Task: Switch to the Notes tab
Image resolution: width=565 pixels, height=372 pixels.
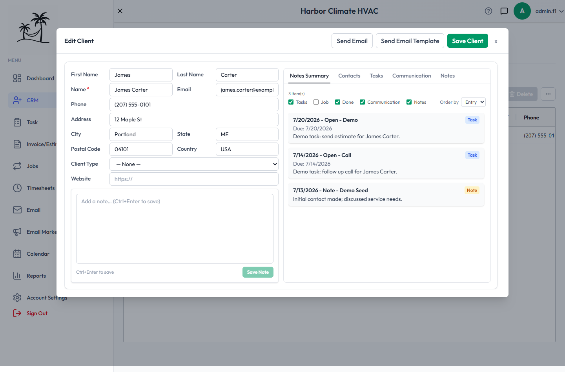Action: [x=448, y=76]
